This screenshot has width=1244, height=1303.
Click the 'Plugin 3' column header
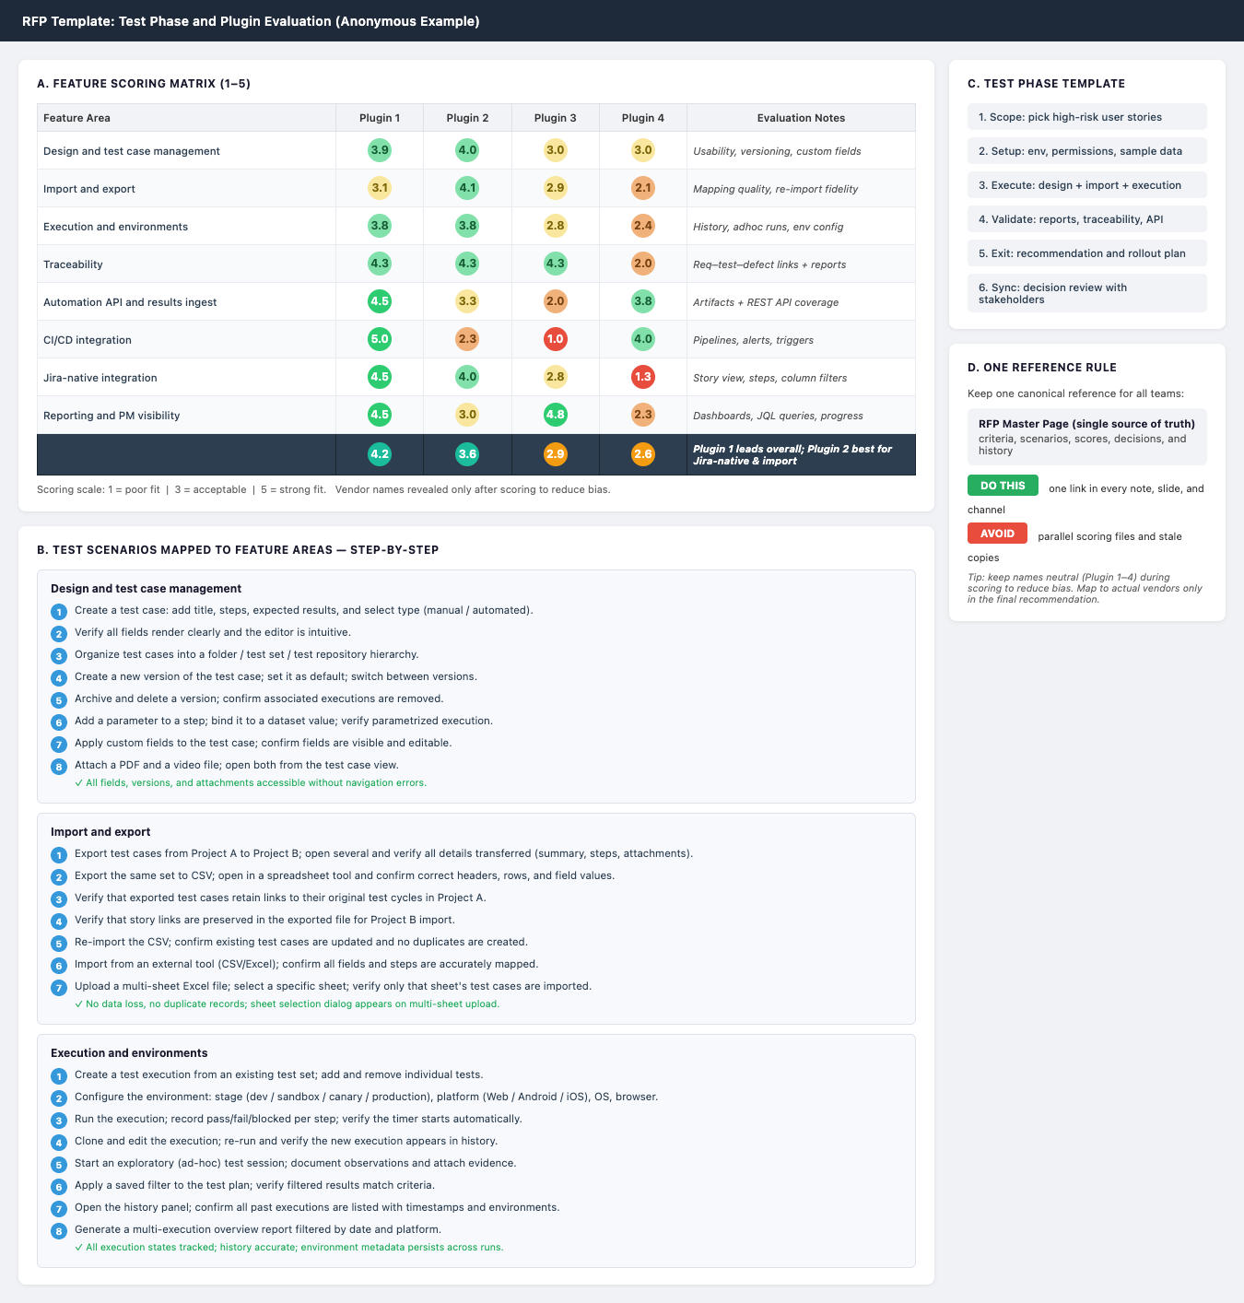(x=556, y=118)
